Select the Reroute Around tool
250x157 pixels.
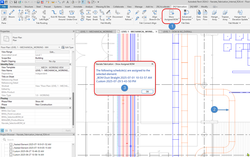pyautogui.click(x=62, y=15)
